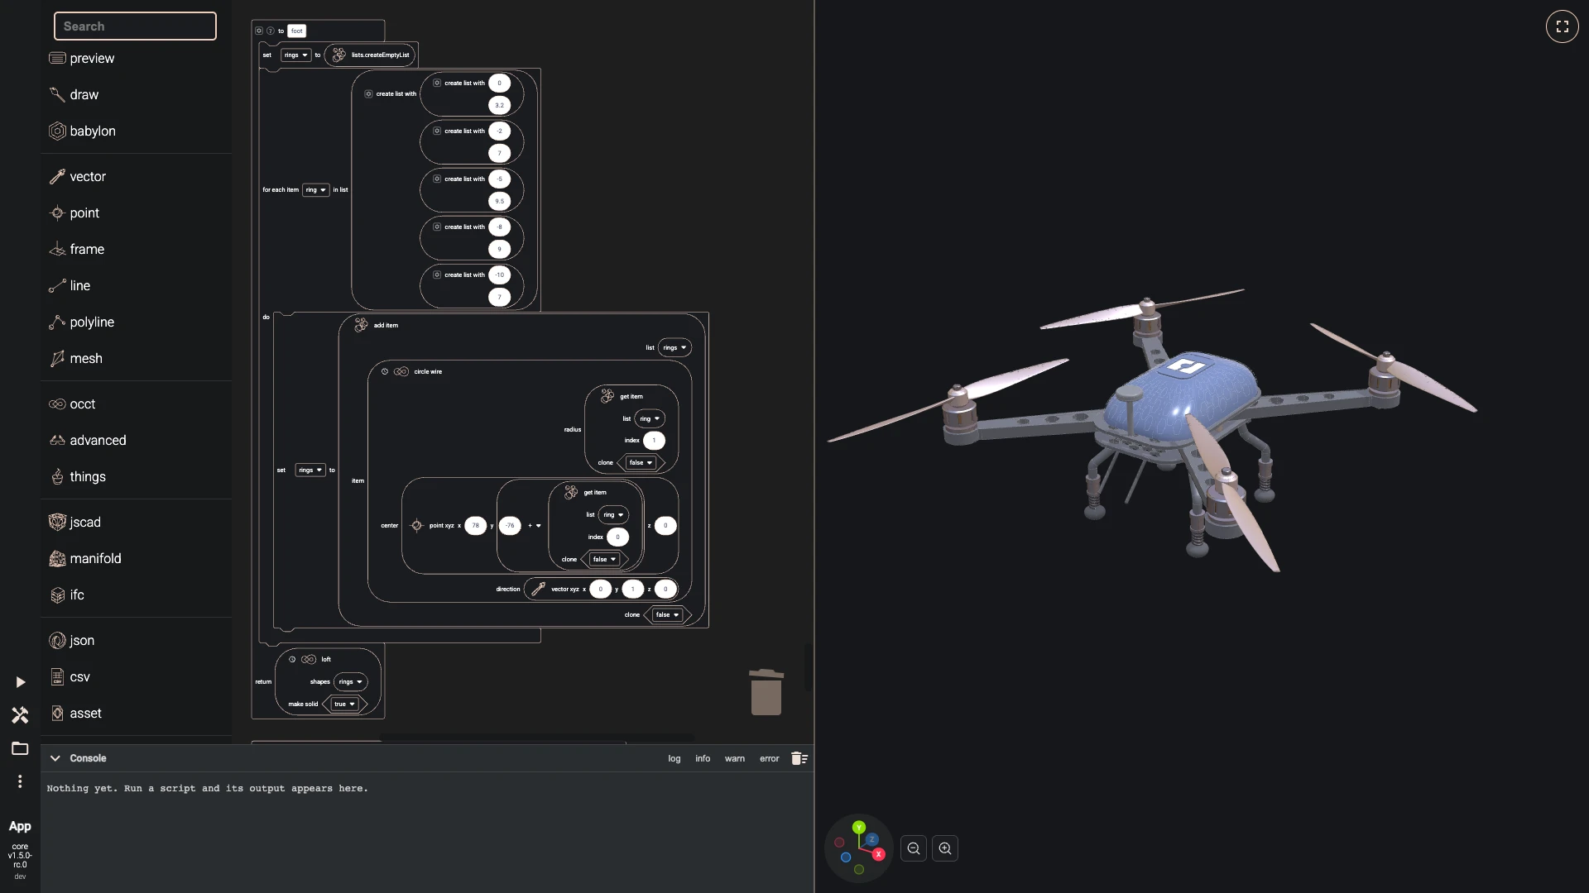Open the mesh category
Viewport: 1589px width, 893px height.
coord(76,358)
